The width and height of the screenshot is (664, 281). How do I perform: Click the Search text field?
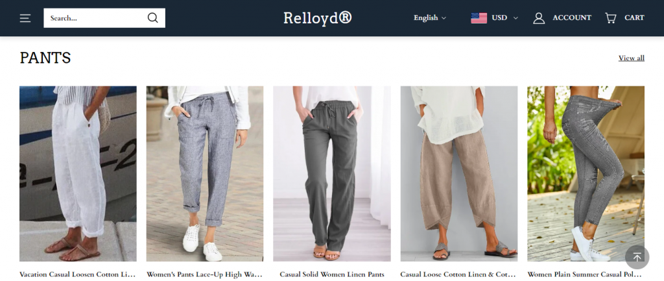pyautogui.click(x=95, y=18)
